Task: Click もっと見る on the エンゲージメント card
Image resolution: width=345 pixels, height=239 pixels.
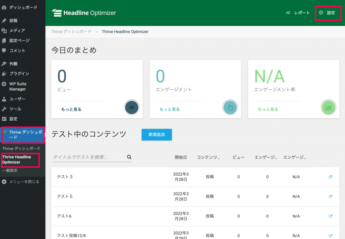Action: (170, 109)
